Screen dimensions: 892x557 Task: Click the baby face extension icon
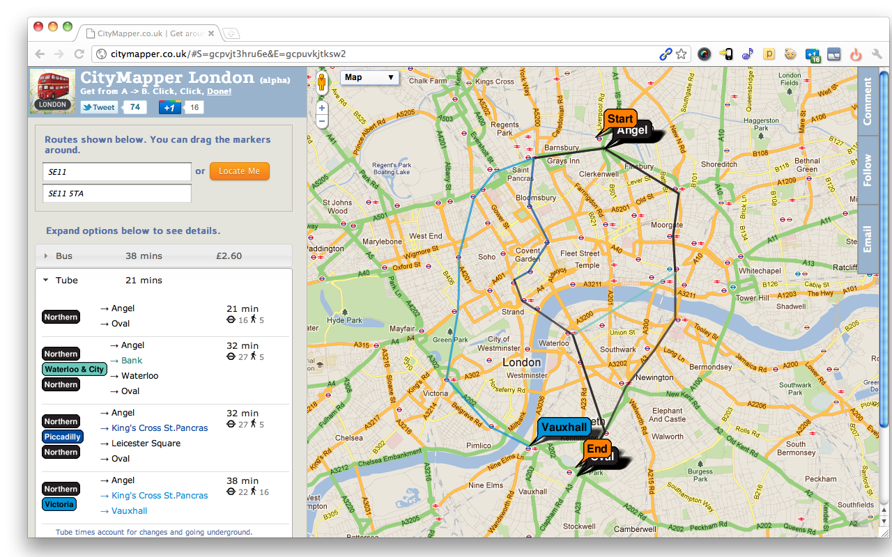[790, 54]
